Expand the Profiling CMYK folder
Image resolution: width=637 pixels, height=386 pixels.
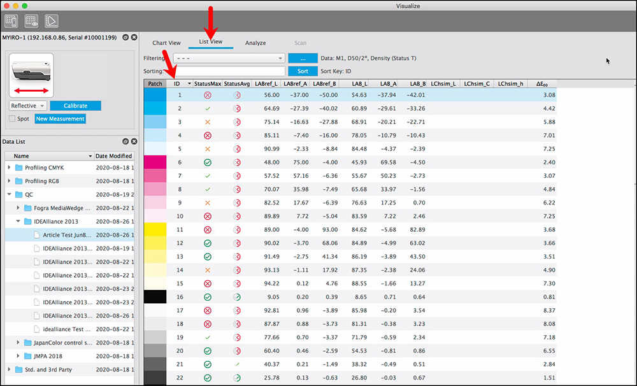pyautogui.click(x=10, y=168)
